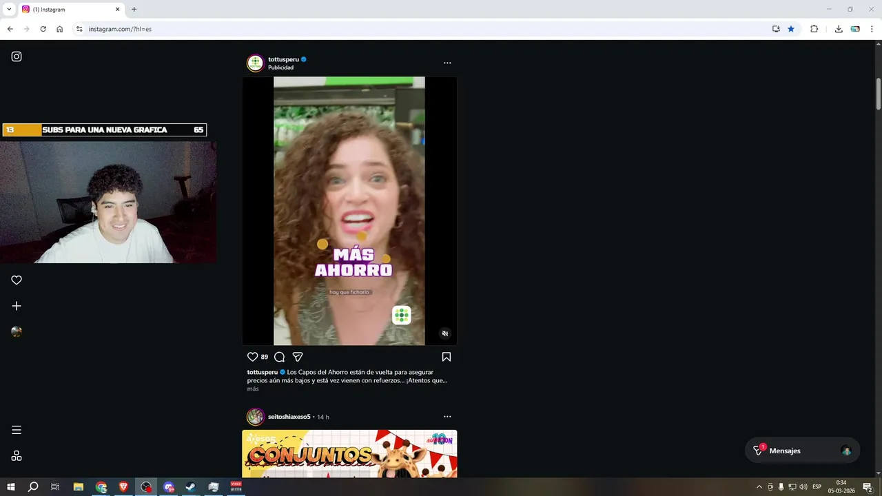882x496 pixels.
Task: Open the Windows Start menu
Action: pyautogui.click(x=11, y=487)
